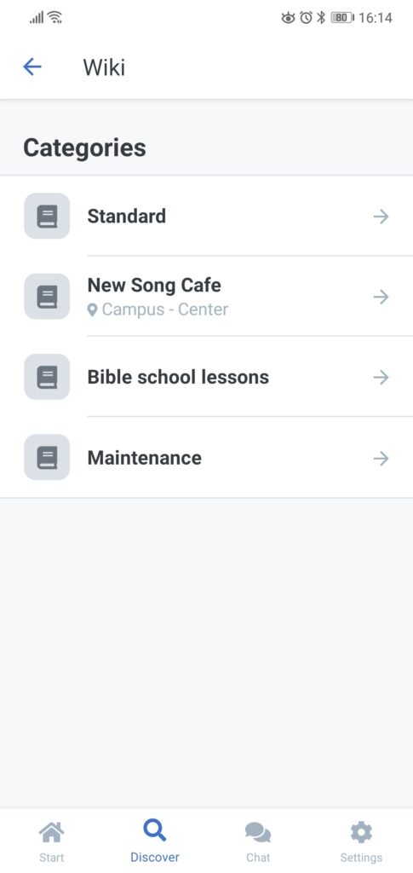Switch to the Start tab label
Viewport: 413px width, 873px height.
click(x=51, y=858)
